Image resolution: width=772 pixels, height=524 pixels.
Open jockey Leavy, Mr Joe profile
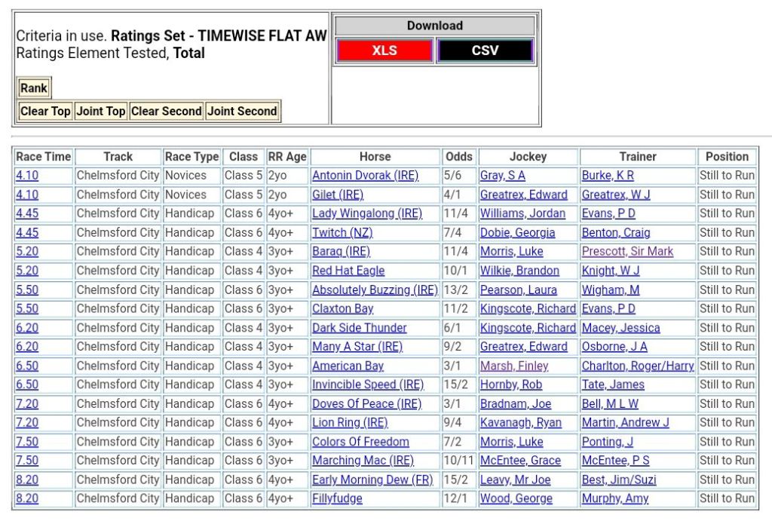click(x=515, y=480)
